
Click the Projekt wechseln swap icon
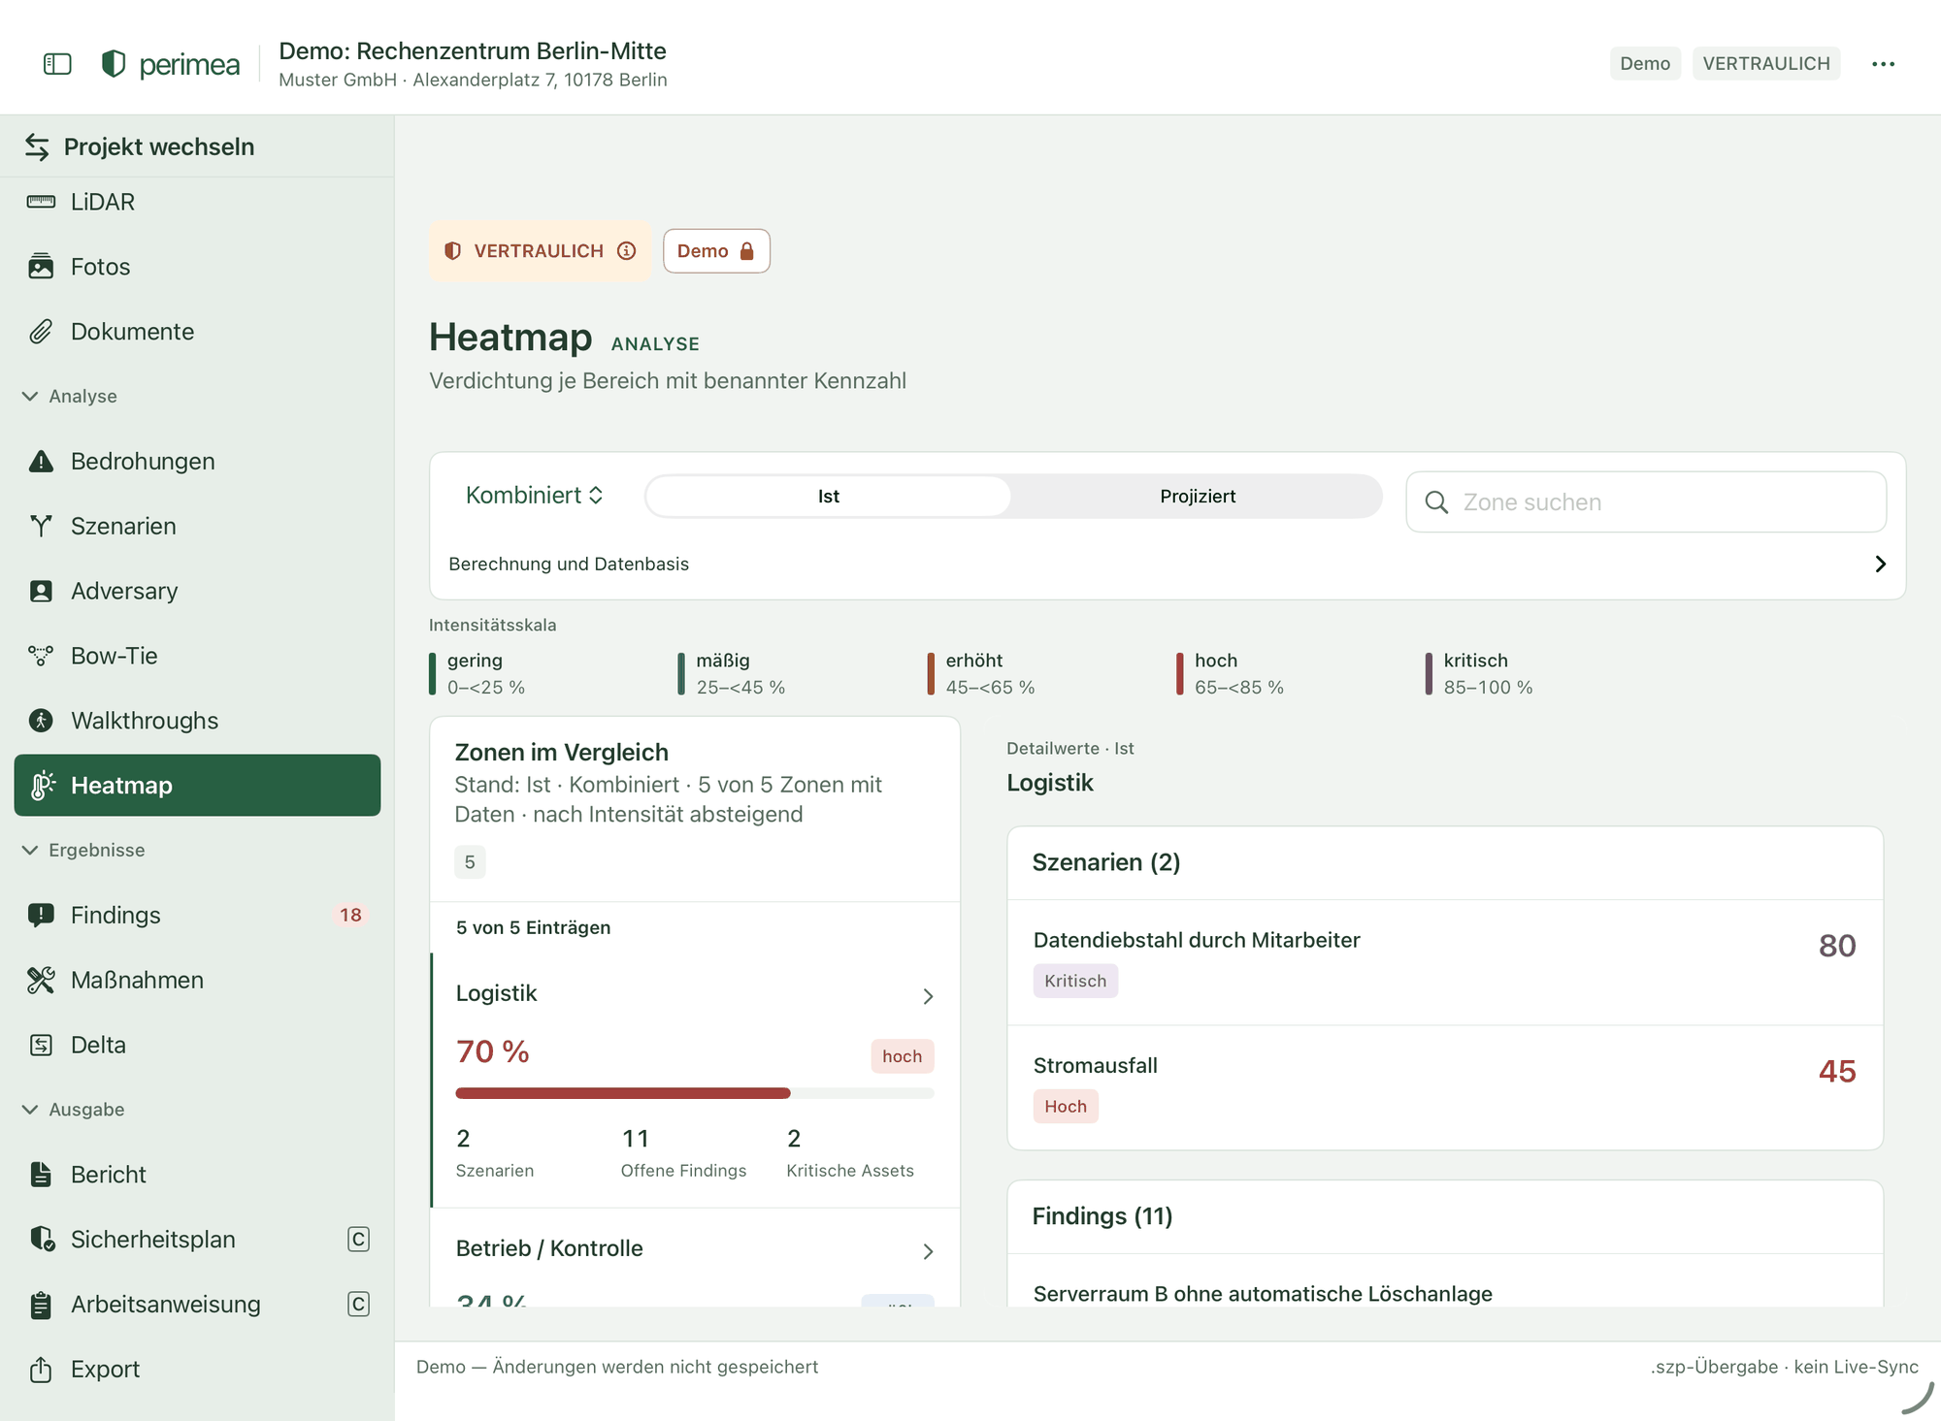pos(37,146)
